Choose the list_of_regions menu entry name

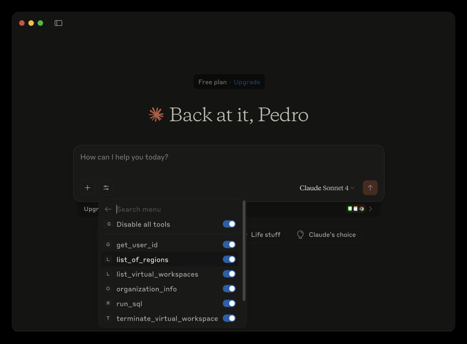[x=142, y=260]
